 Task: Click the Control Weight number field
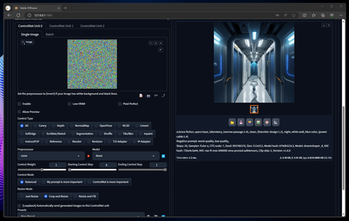[x=58, y=165]
